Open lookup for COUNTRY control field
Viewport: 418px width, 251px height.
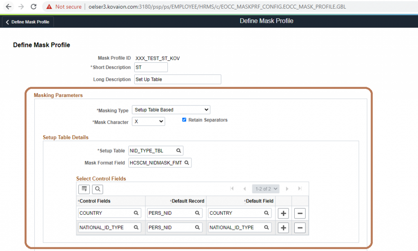[136, 213]
